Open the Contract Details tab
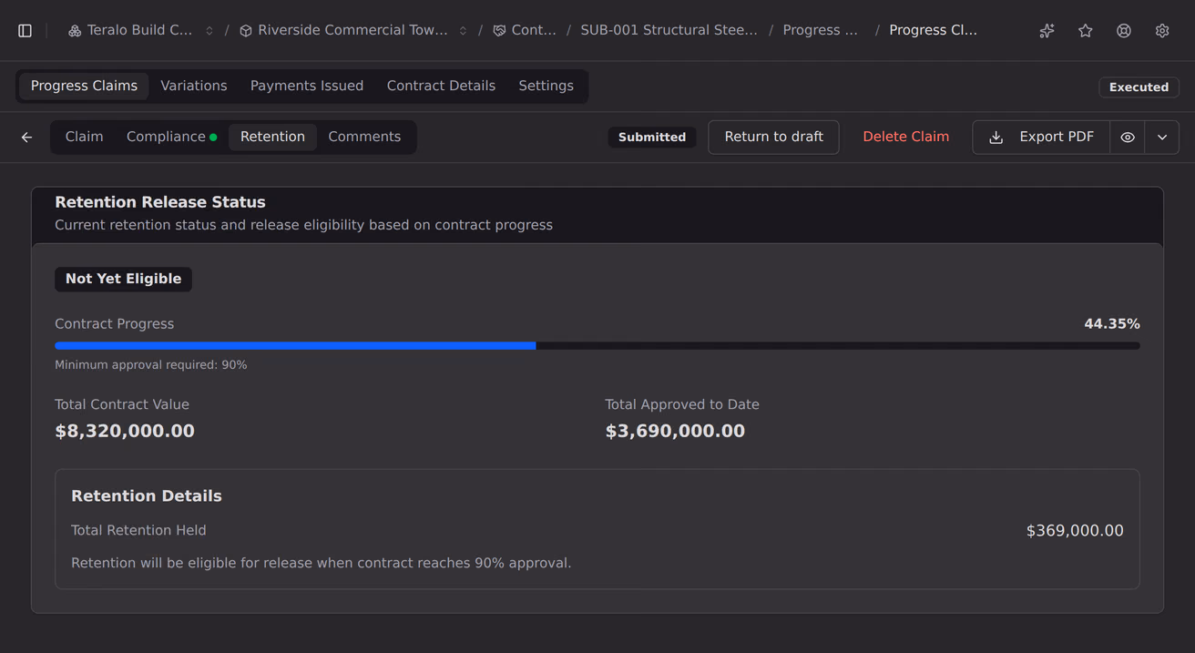 (441, 86)
